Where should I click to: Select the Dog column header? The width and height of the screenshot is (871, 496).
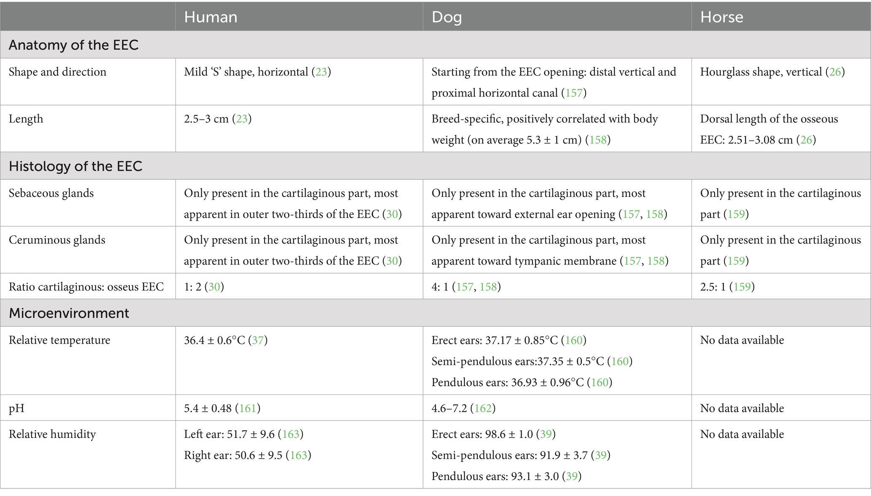point(446,17)
